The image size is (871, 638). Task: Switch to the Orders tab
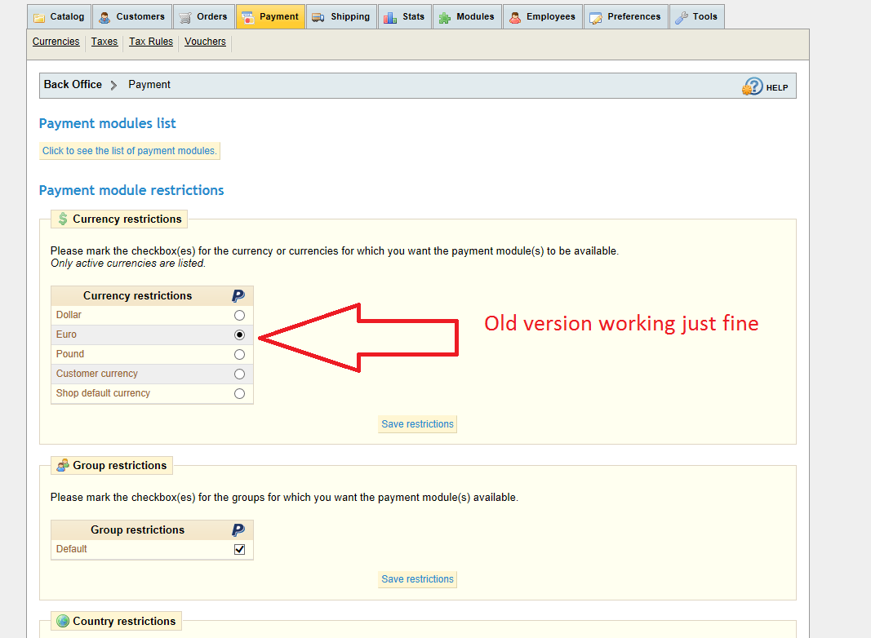(x=204, y=16)
